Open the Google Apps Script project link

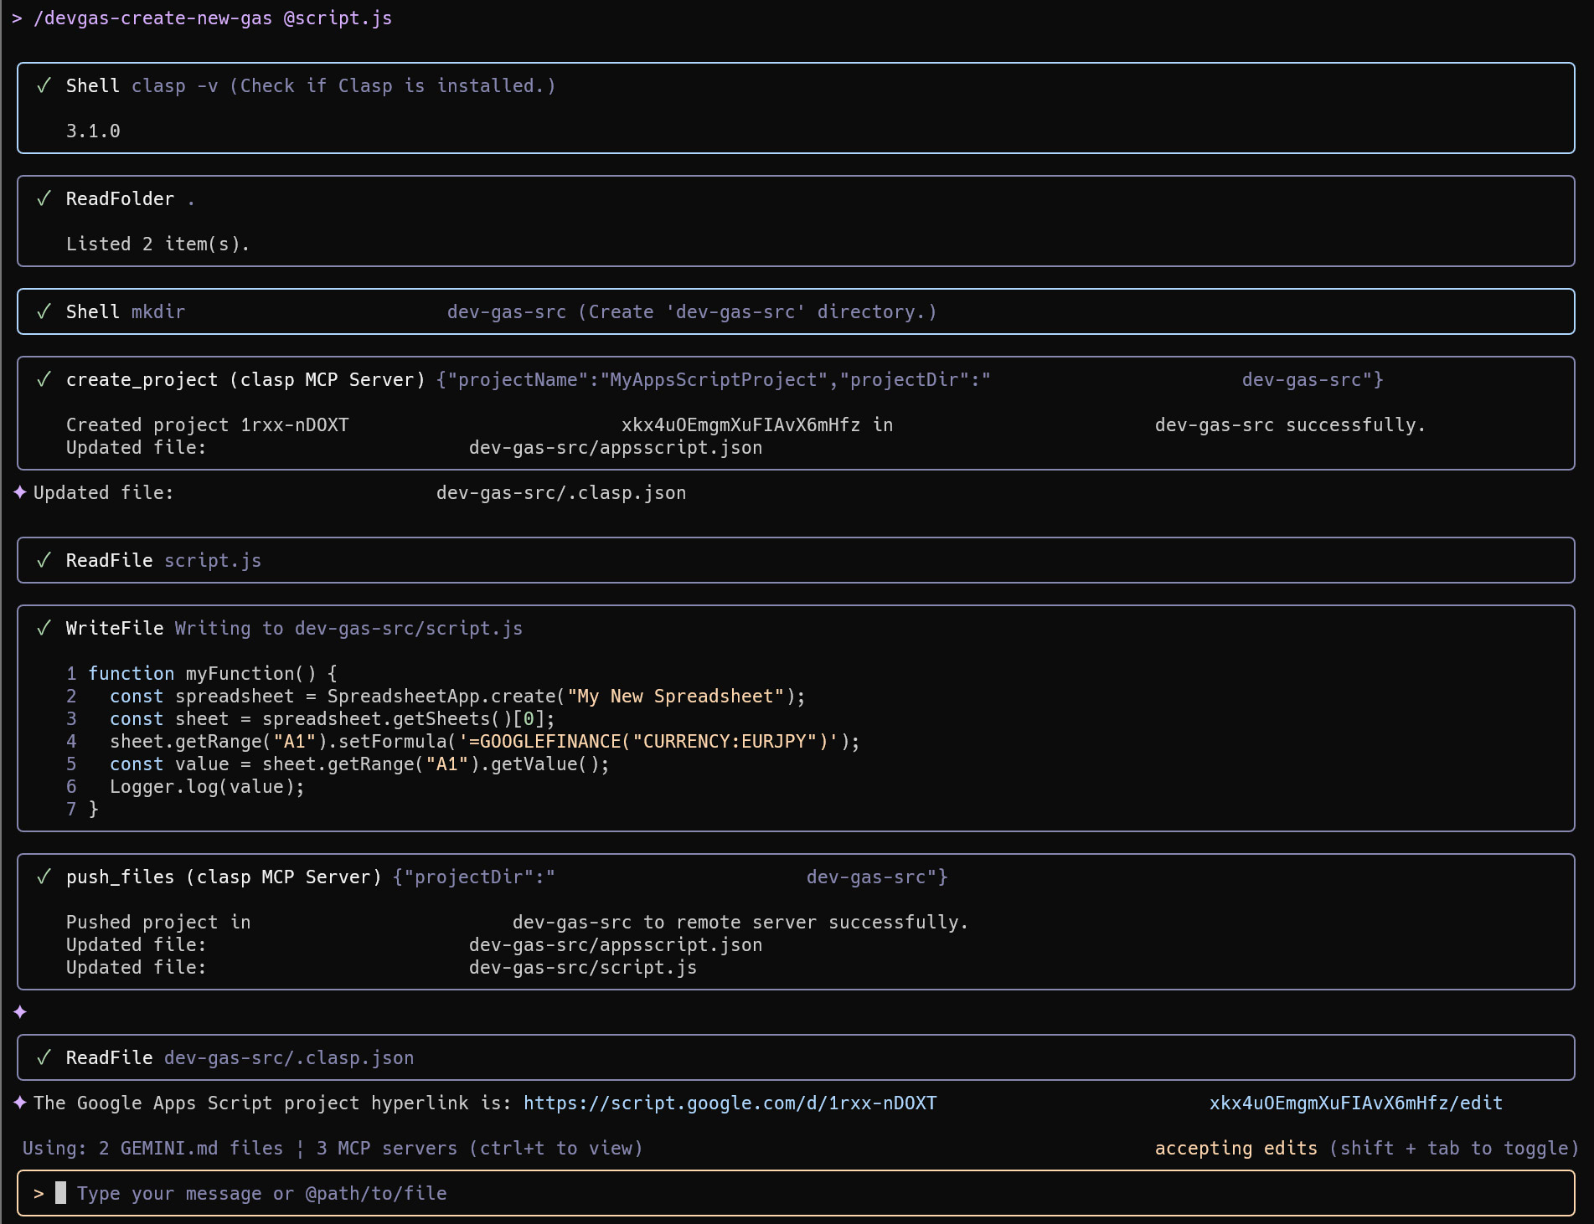[730, 1103]
